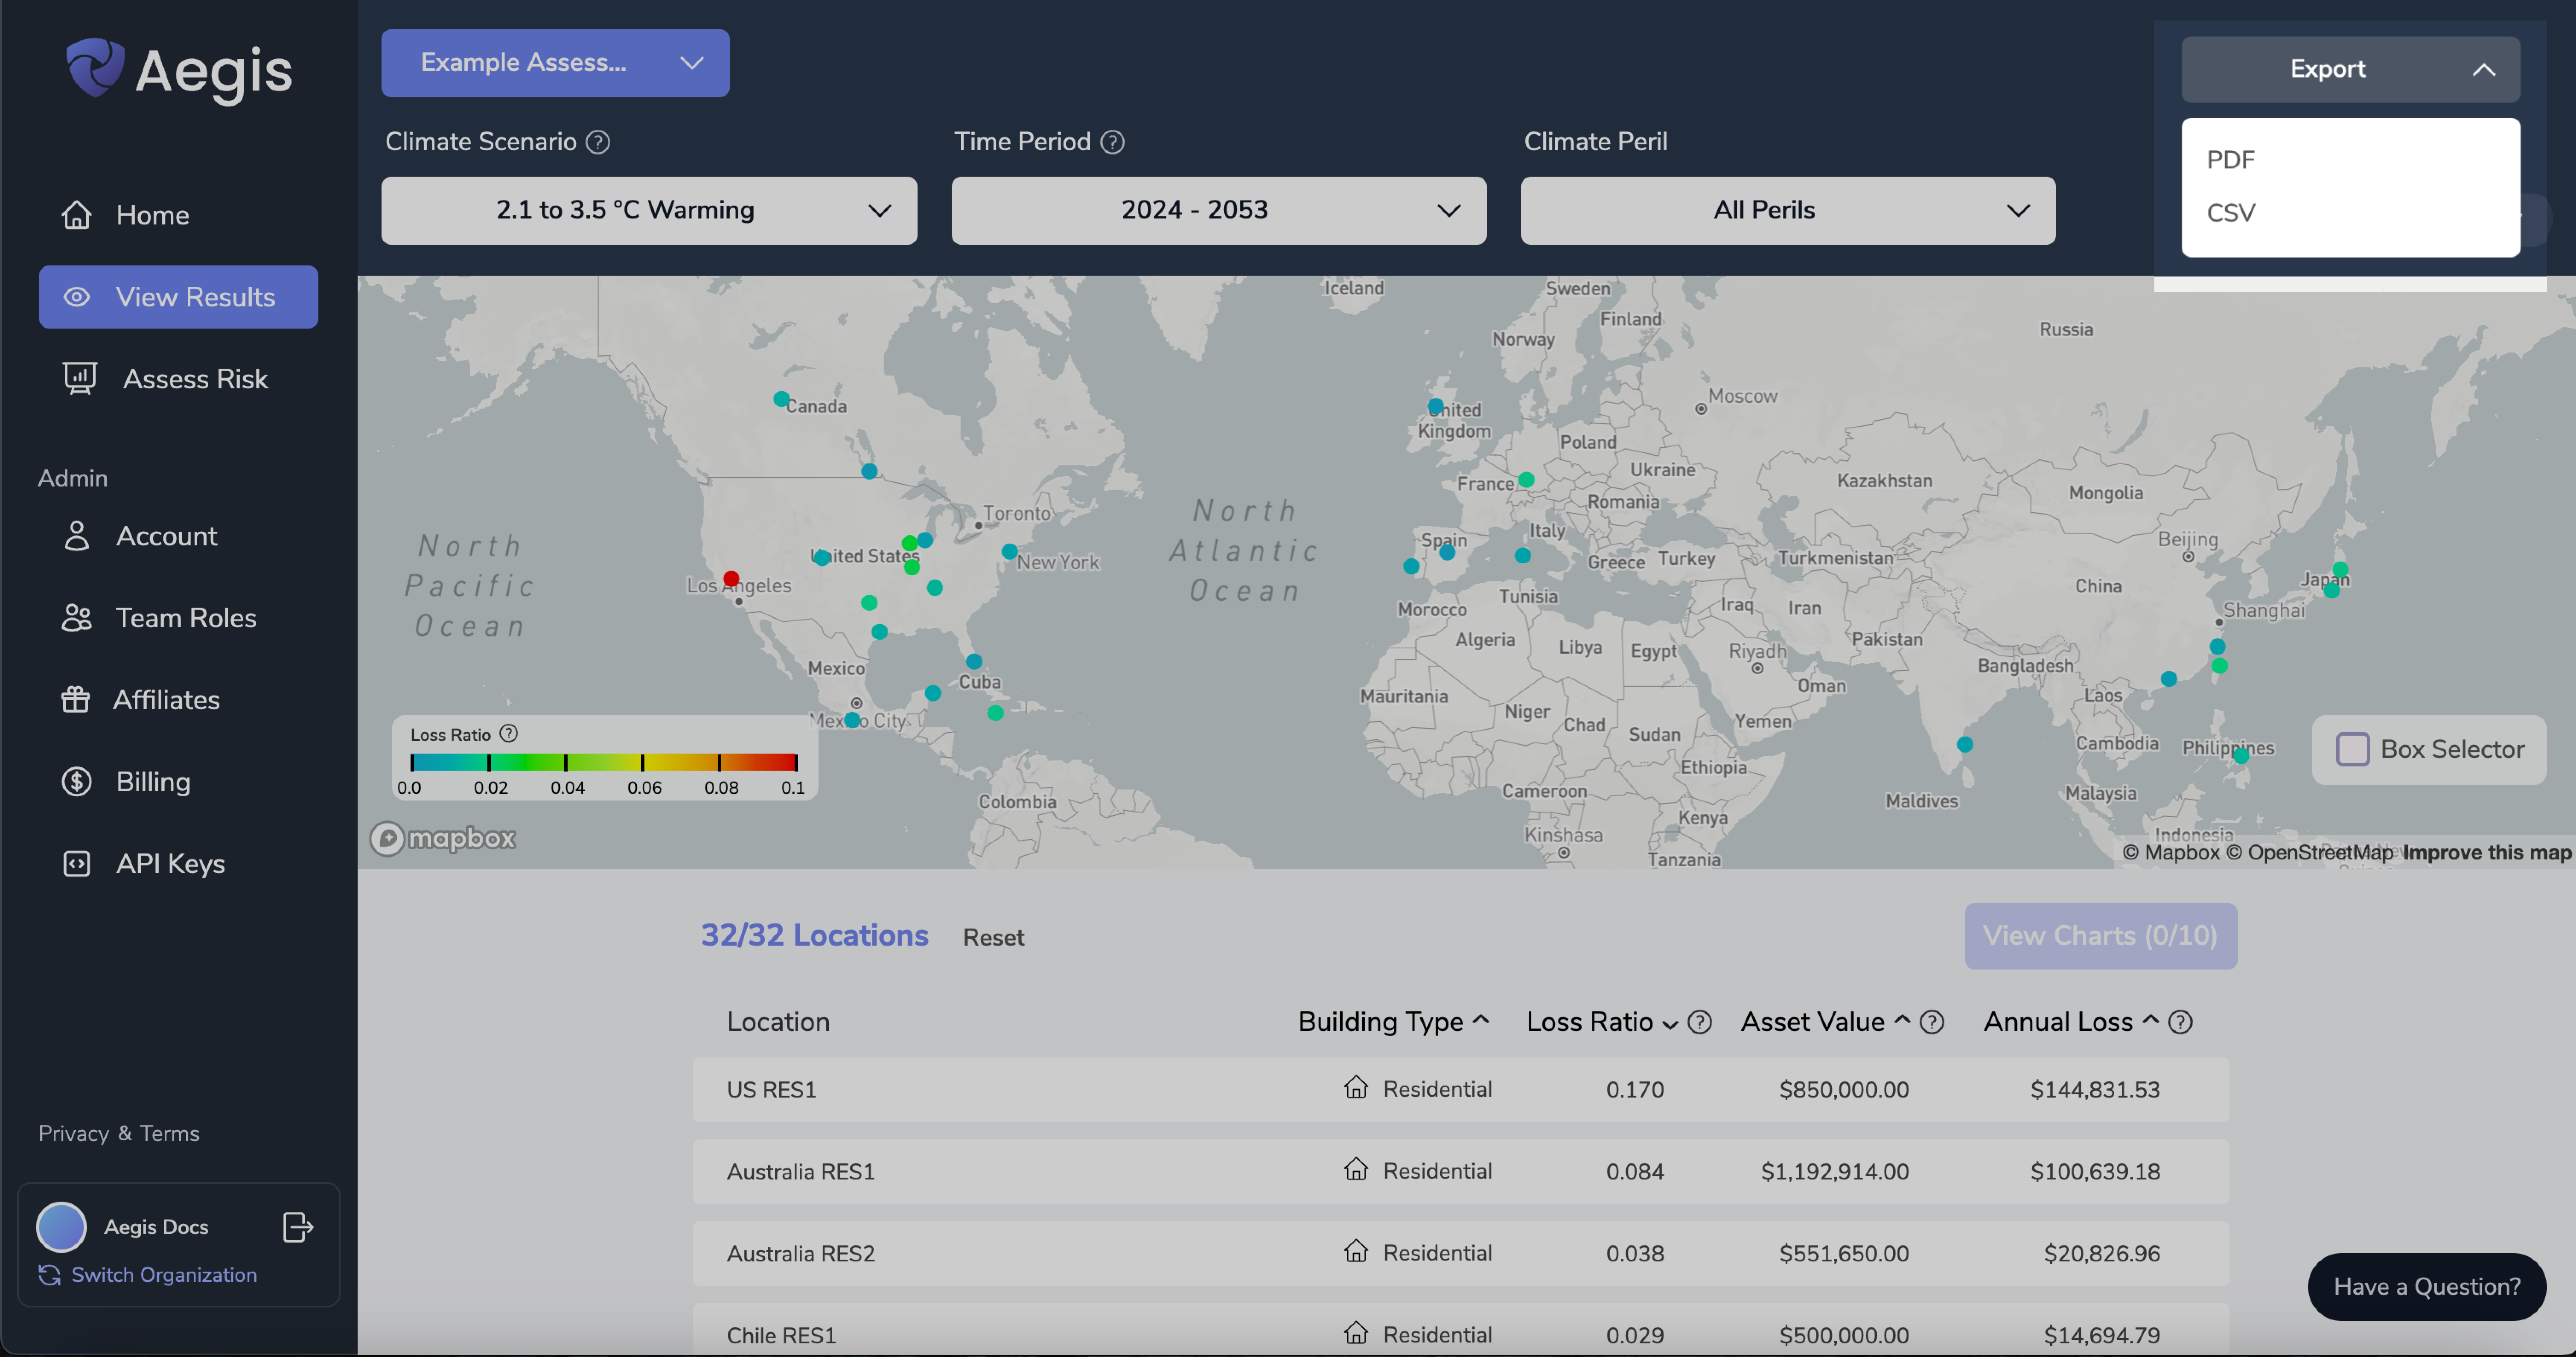Sort by Annual Loss column

2071,1022
